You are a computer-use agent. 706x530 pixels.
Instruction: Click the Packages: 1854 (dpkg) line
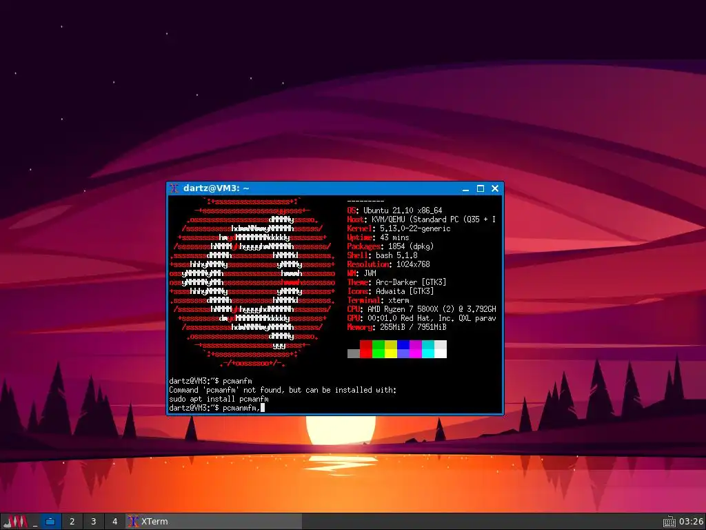(390, 246)
